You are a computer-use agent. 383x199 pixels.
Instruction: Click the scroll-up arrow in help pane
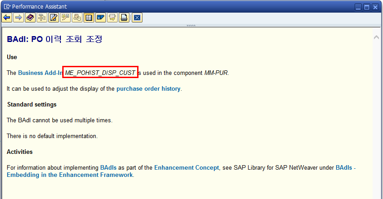(x=376, y=37)
